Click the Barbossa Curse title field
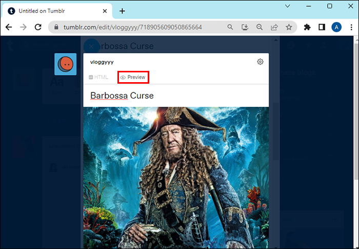Screen dimensions: 359x249 pyautogui.click(x=176, y=95)
